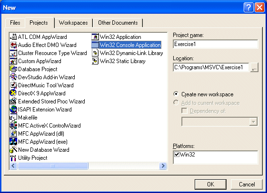267x193 pixels.
Task: Click the Project name input field
Action: click(x=216, y=44)
